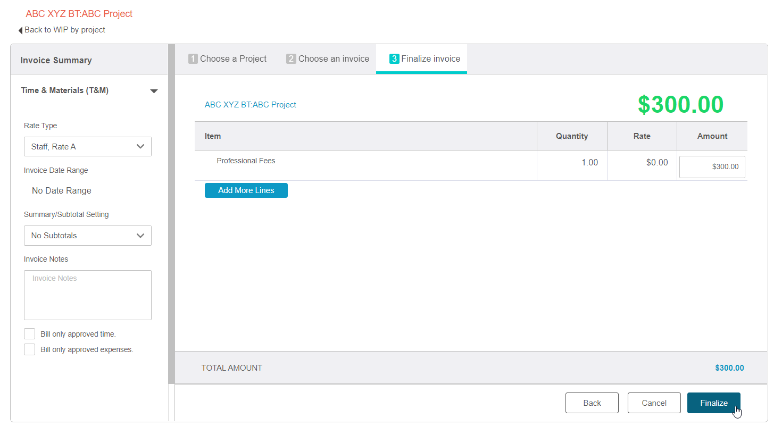Click Add More Lines button
Viewport: 782px width, 426px height.
pos(246,190)
